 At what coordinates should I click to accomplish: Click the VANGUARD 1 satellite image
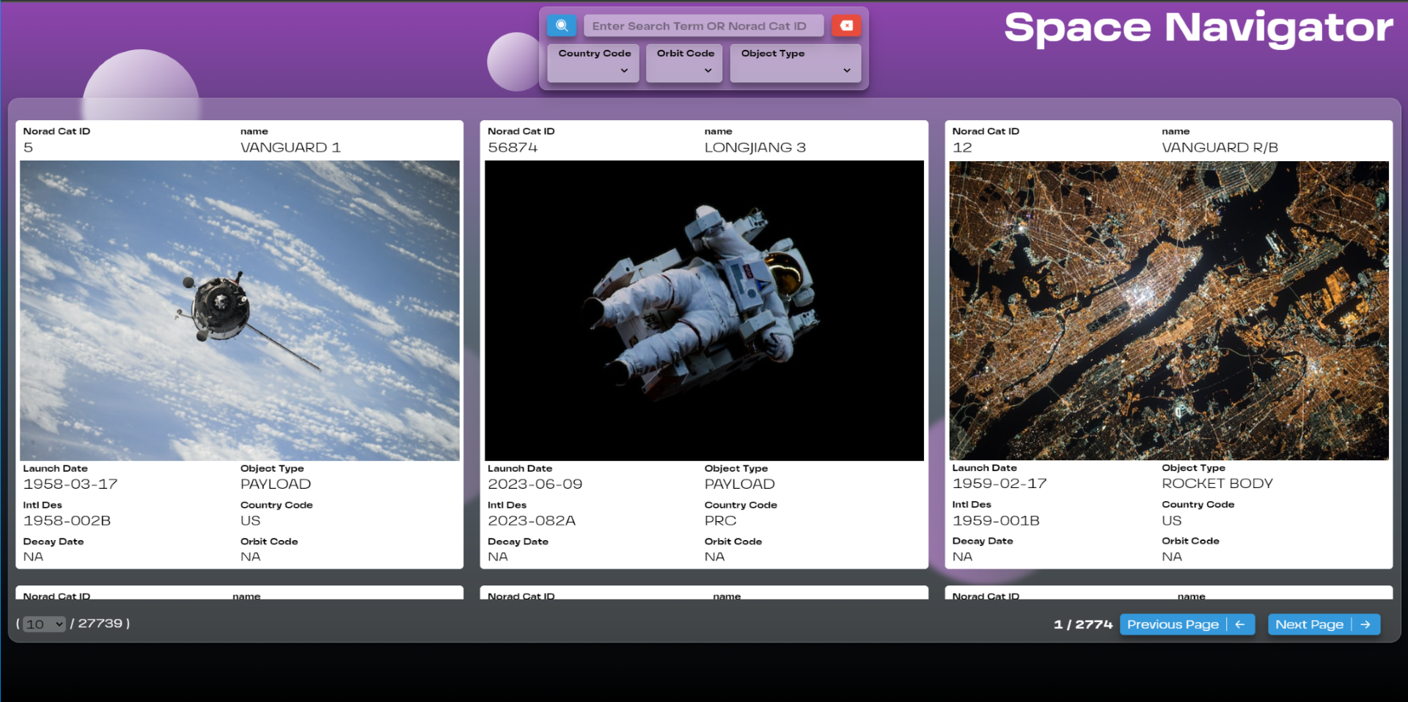tap(240, 311)
